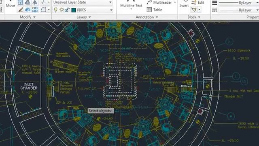259x146 pixels.
Task: Click the define attributes icon under Edit
Action: click(194, 10)
